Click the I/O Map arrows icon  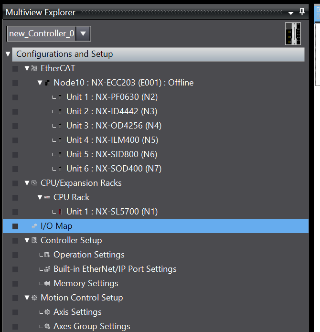coord(34,226)
